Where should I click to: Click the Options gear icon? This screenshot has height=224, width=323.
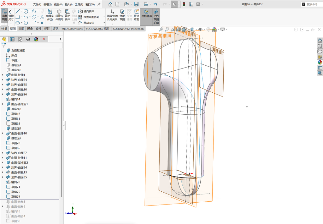pos(198,4)
